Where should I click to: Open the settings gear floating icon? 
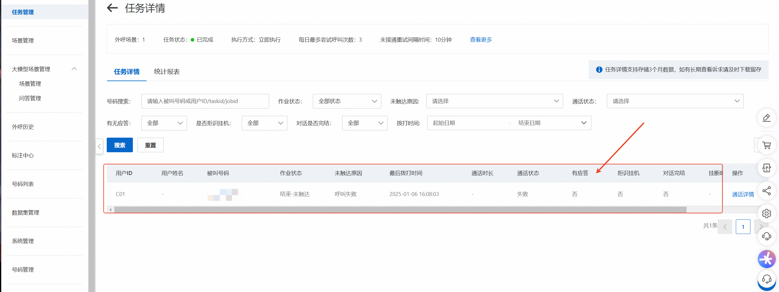[767, 214]
